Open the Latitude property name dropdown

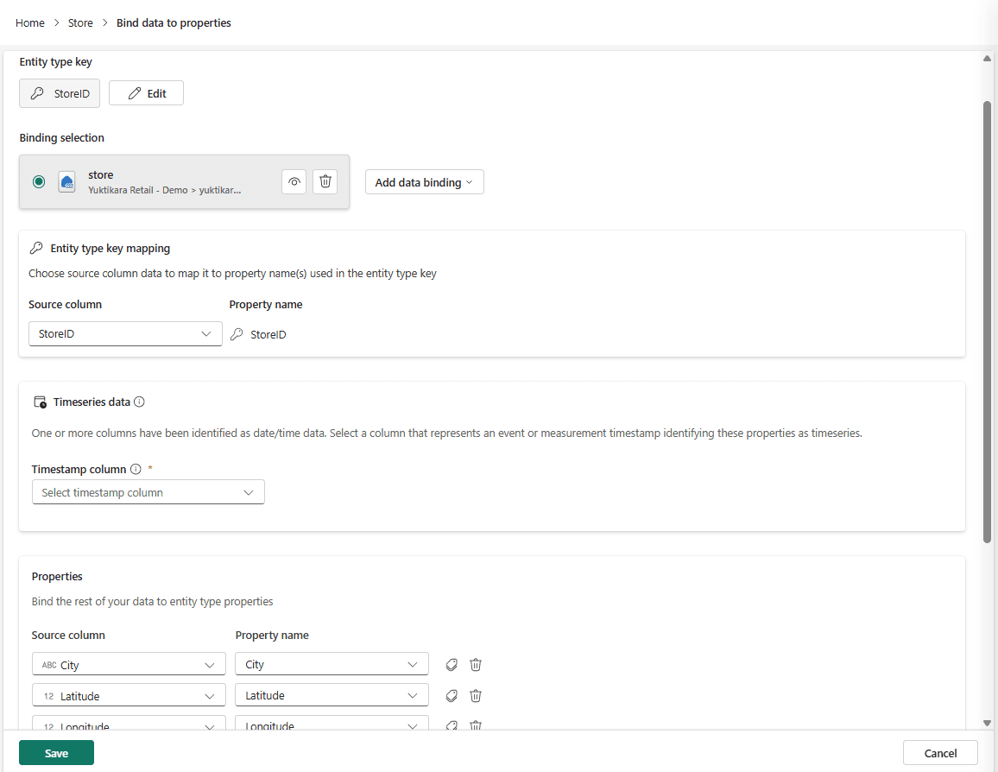(x=332, y=696)
